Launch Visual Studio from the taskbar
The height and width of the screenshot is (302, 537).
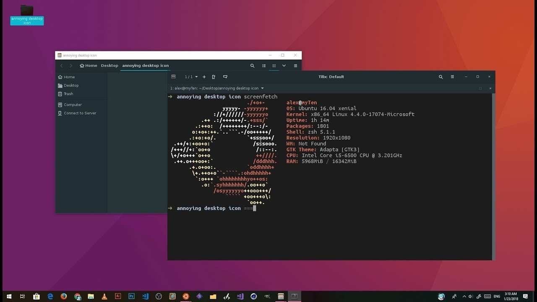[240, 297]
